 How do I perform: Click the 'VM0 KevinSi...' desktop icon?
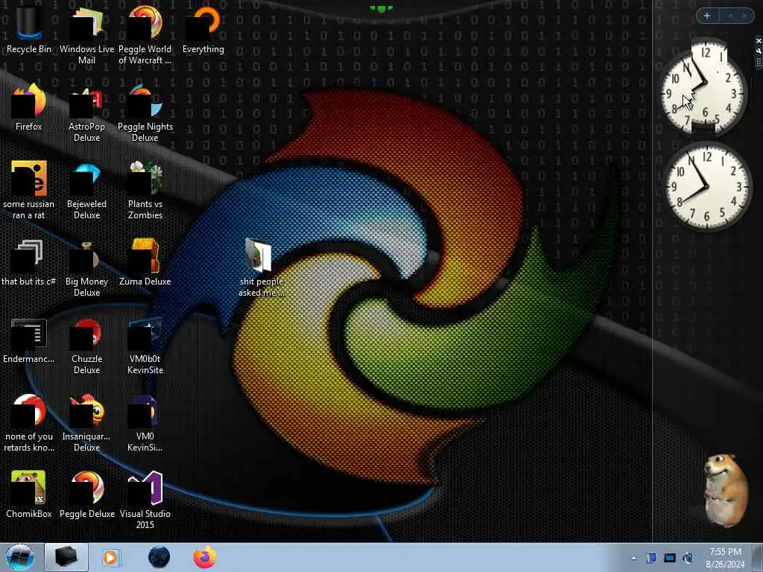click(145, 422)
